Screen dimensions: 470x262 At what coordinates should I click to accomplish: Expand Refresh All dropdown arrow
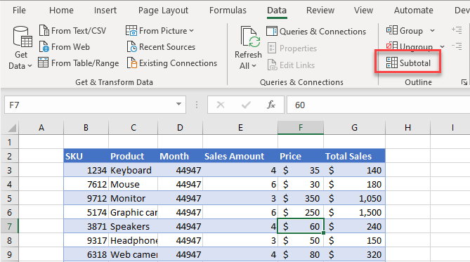click(x=254, y=65)
